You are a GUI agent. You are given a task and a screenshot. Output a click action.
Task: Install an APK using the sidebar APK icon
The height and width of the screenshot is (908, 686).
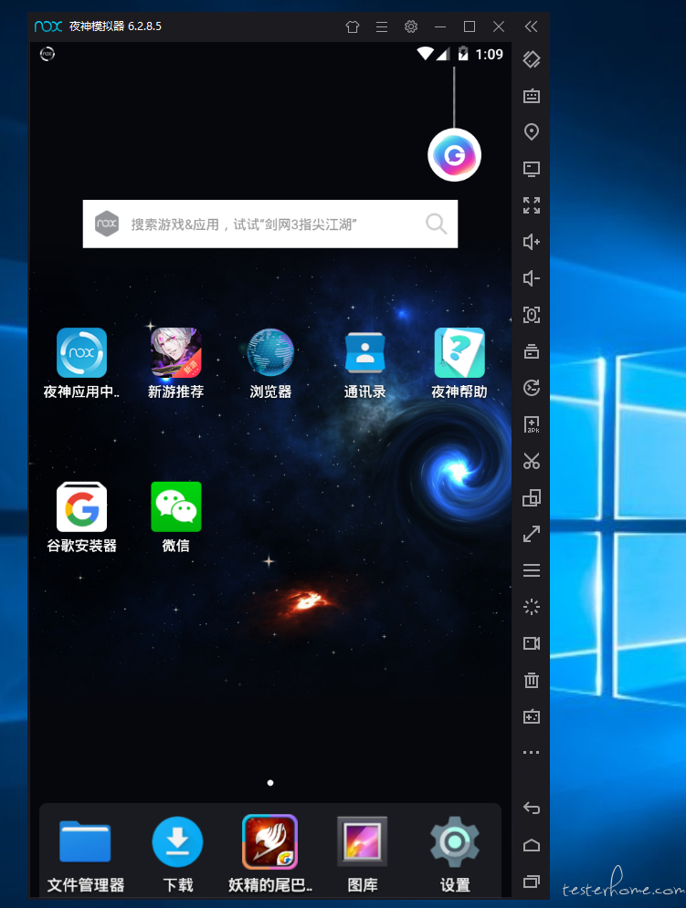point(532,424)
